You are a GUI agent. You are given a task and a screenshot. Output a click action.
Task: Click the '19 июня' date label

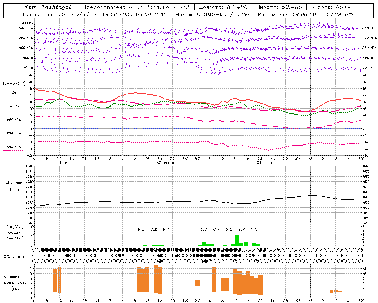pyautogui.click(x=65, y=163)
